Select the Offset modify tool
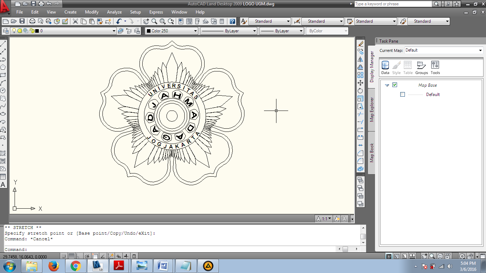This screenshot has height=273, width=486. pos(360,67)
